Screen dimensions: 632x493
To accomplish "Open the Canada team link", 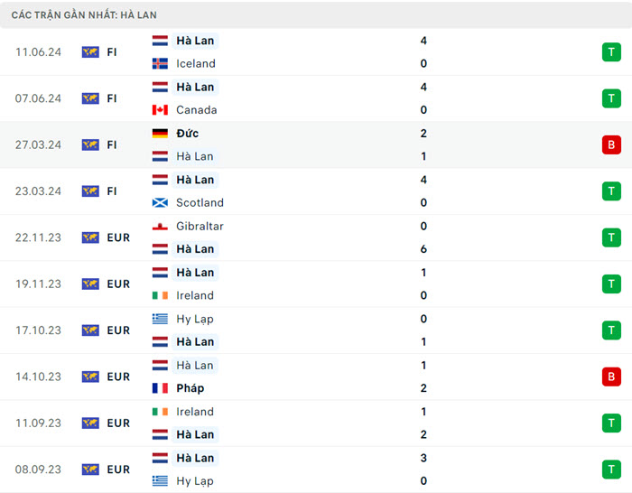I will pyautogui.click(x=197, y=110).
